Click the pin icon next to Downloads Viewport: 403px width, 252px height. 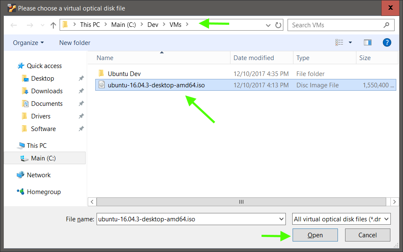pos(81,91)
